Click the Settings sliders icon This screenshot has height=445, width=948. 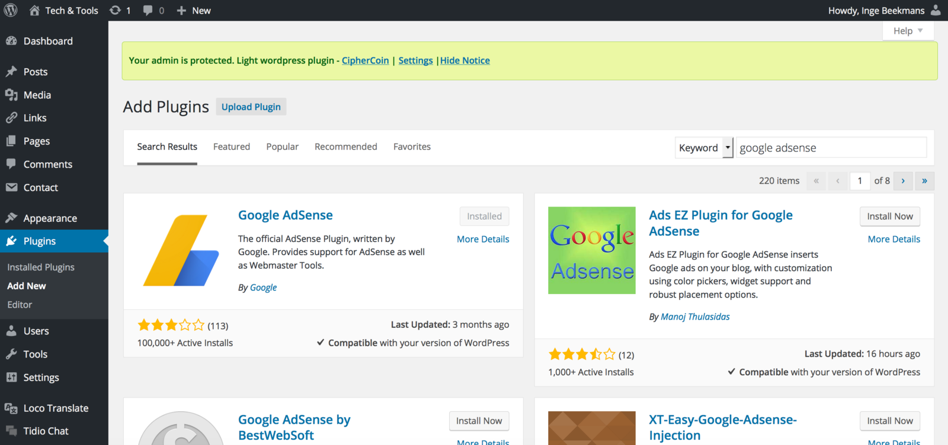11,377
